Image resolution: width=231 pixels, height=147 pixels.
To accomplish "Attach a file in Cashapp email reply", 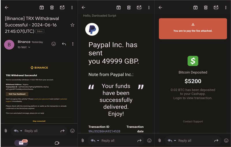I will [160, 141].
